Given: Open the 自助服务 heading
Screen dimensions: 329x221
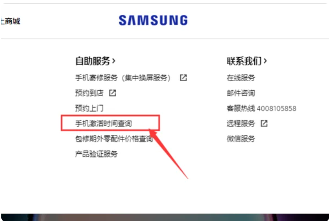Looking at the screenshot, I should click(x=93, y=61).
